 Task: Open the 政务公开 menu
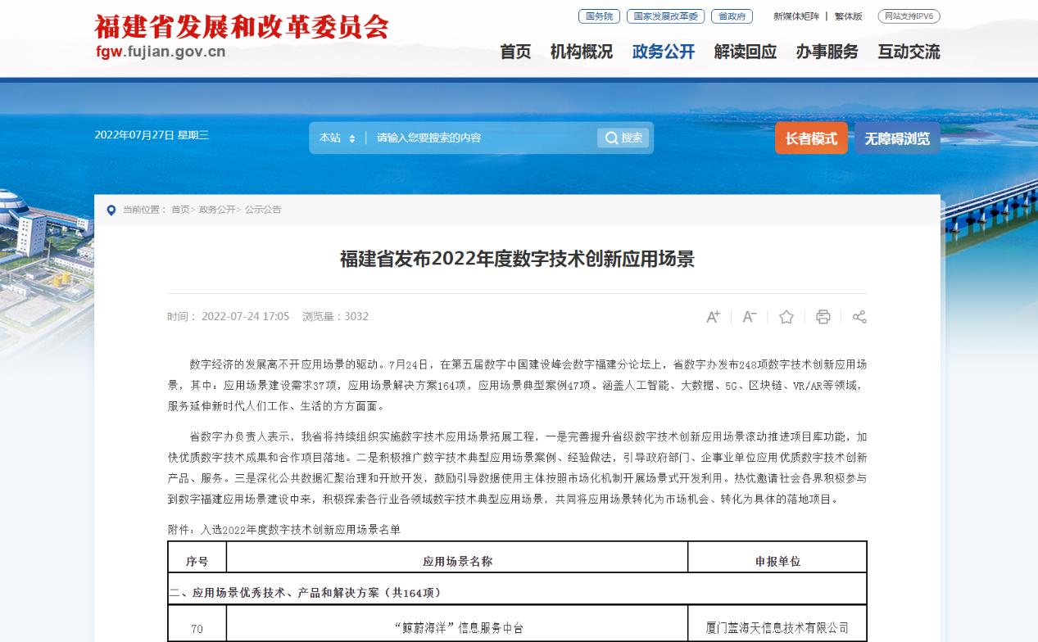(x=664, y=52)
